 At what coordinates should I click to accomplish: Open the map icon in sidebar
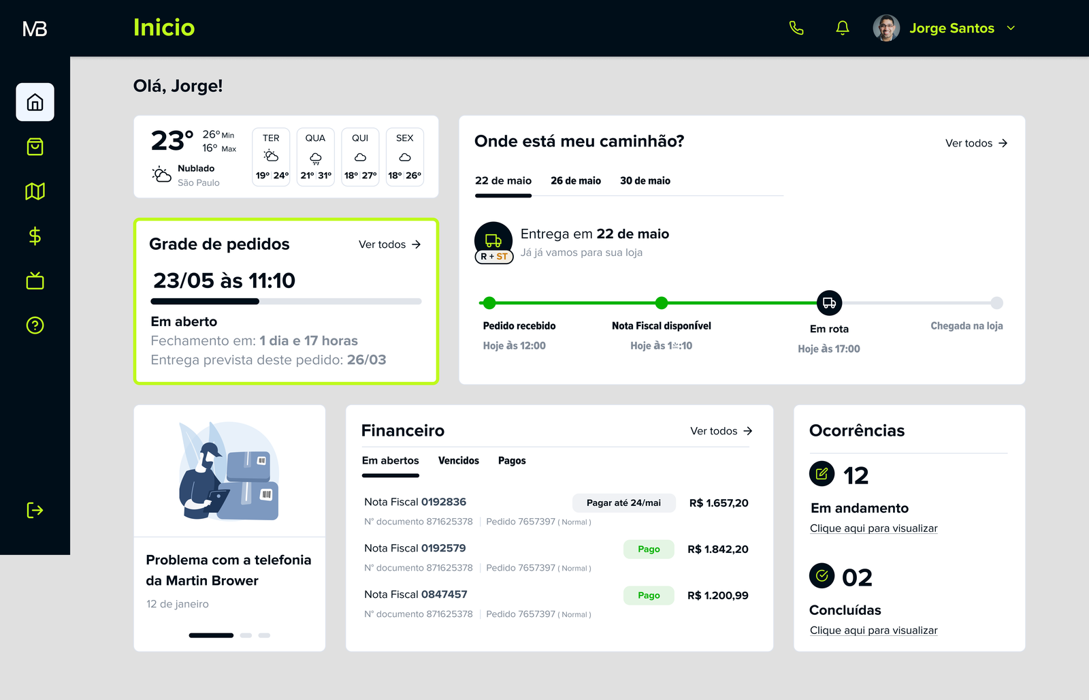coord(35,191)
